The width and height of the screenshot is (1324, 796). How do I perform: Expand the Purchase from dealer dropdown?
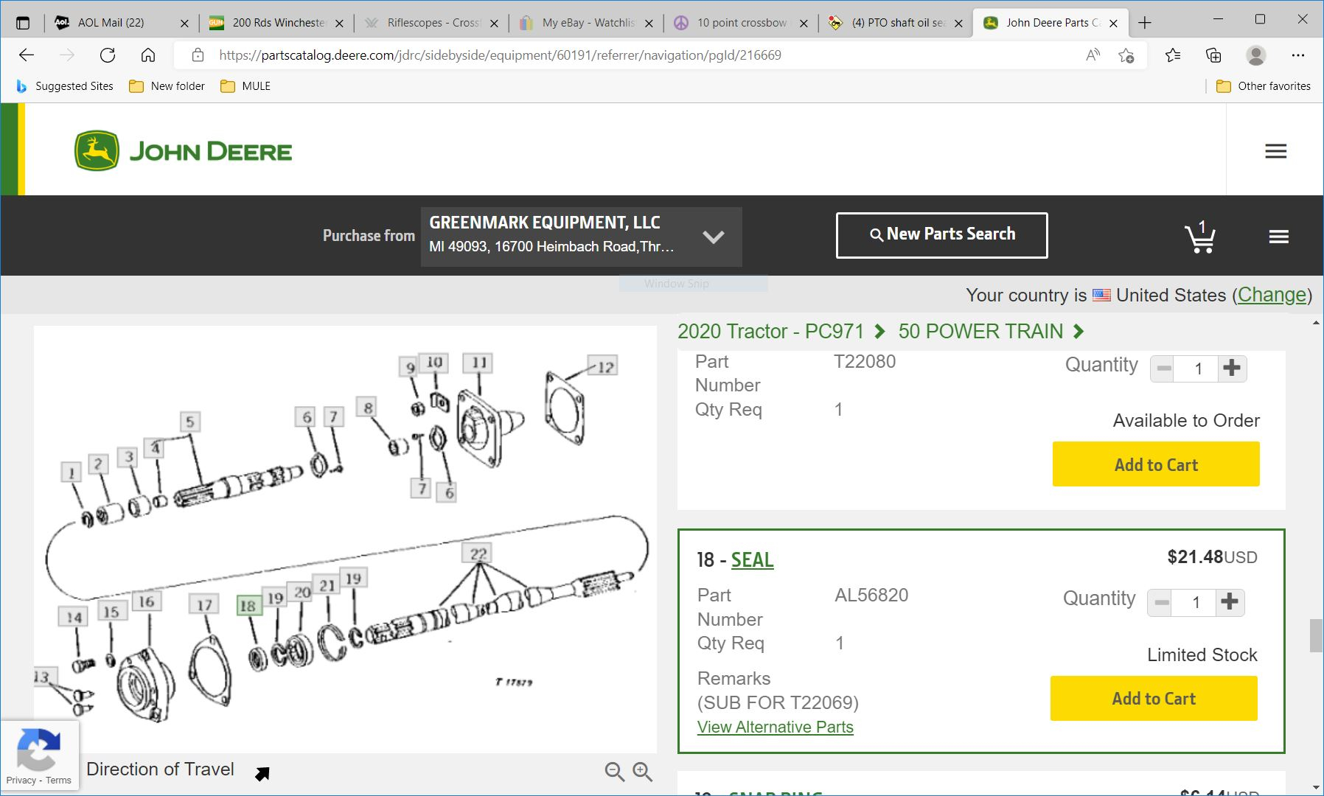click(x=713, y=237)
